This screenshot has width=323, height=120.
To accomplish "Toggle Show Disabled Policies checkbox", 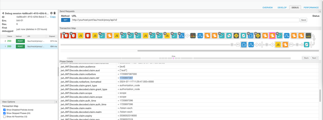I will (x=4, y=110).
